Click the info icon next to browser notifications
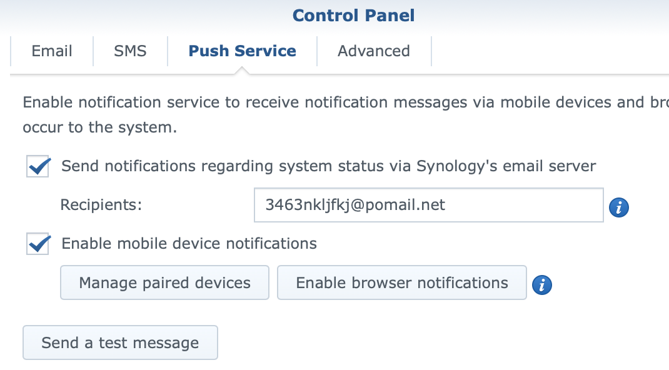 pyautogui.click(x=542, y=285)
